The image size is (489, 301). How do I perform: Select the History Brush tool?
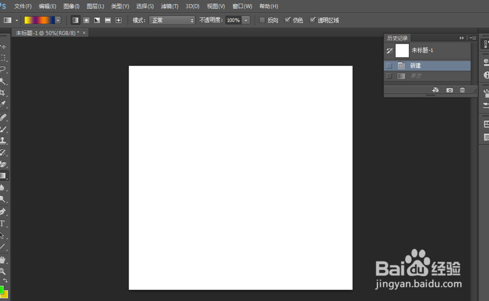tap(3, 152)
